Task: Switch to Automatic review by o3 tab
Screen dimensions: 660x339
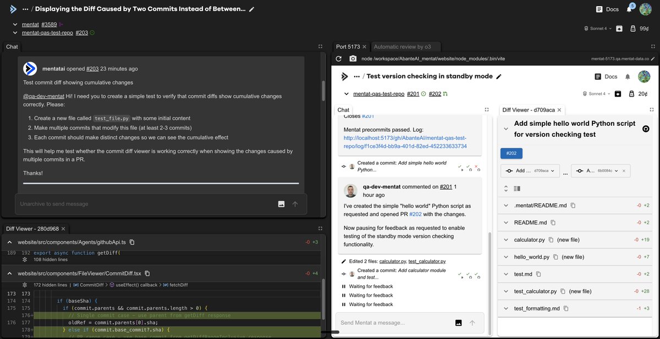Action: point(406,47)
